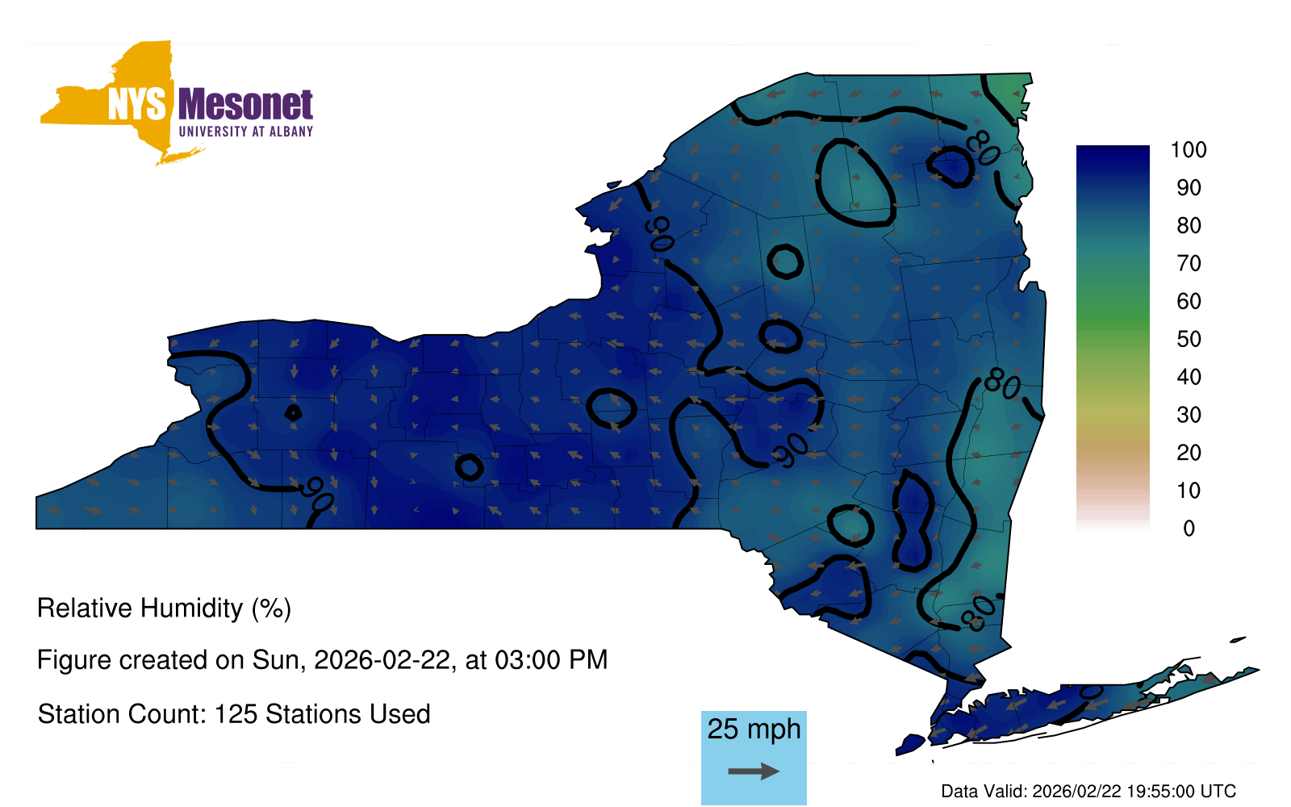The height and width of the screenshot is (807, 1291).
Task: Click the University at Albany text
Action: 245,132
